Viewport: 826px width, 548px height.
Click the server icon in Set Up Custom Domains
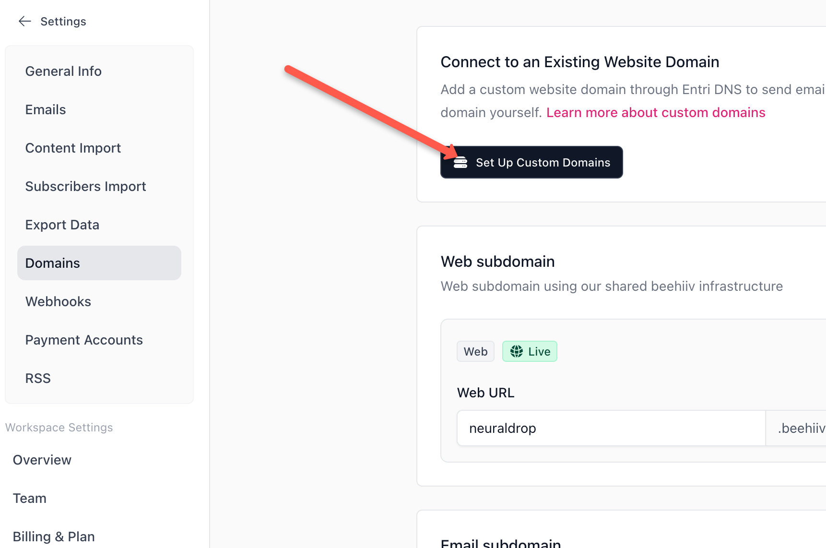(460, 162)
